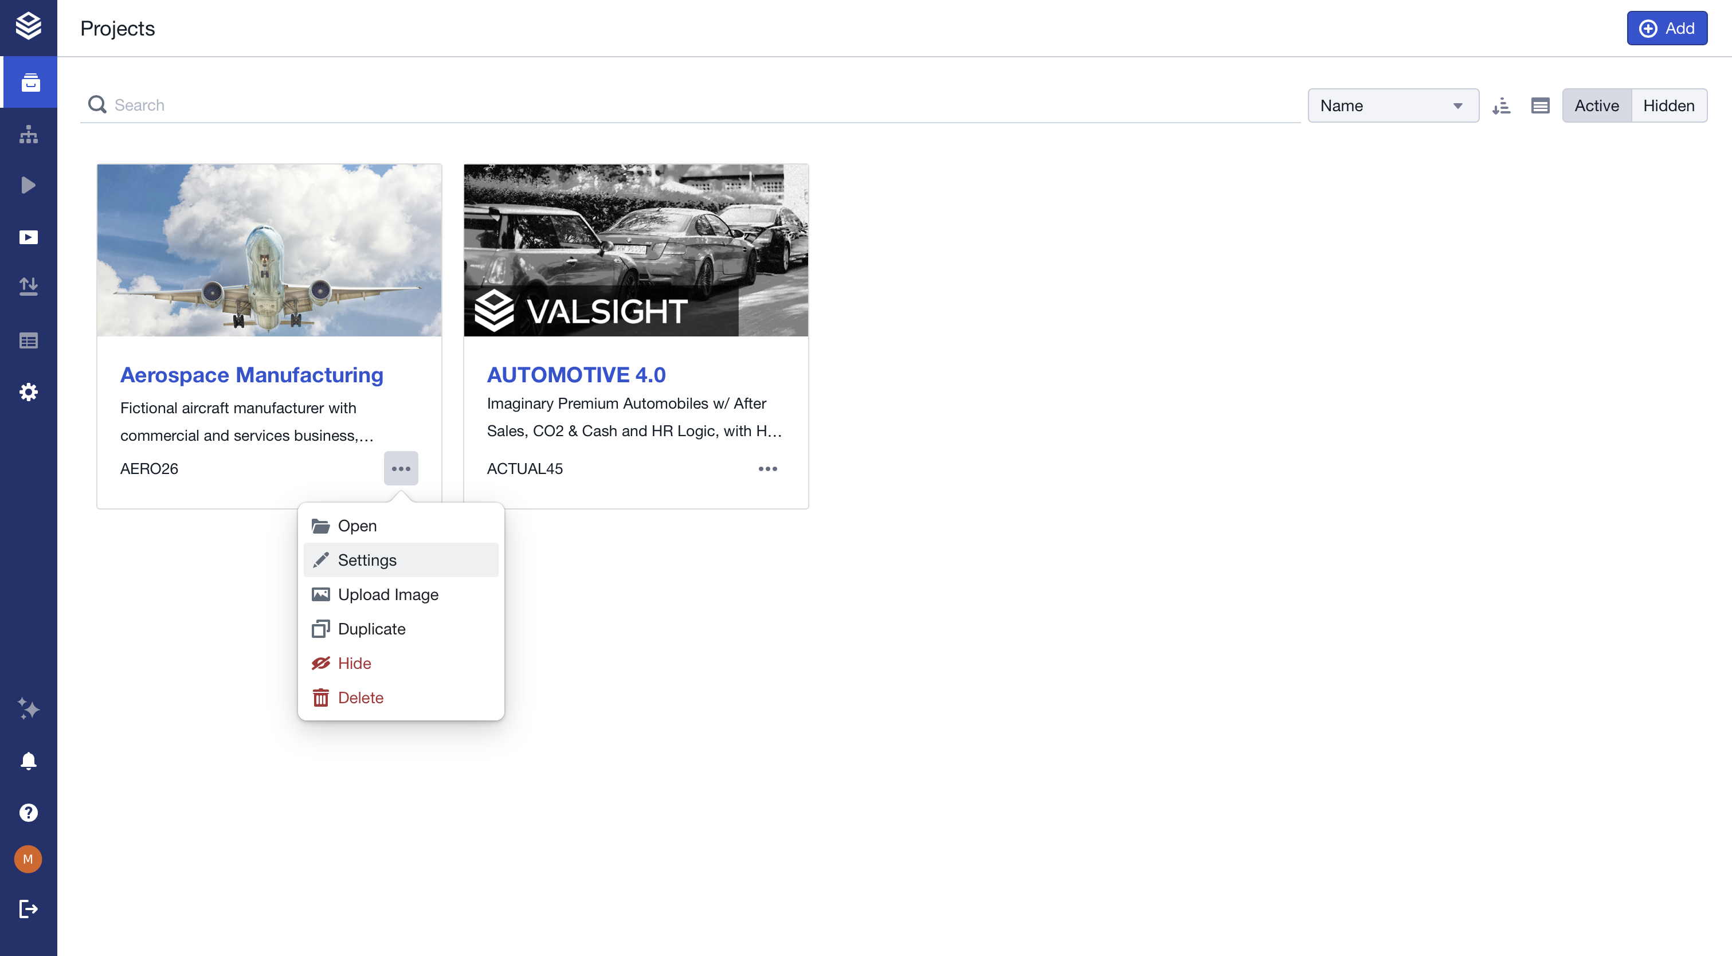Click the play triangle sidebar icon
The image size is (1732, 956).
[28, 186]
